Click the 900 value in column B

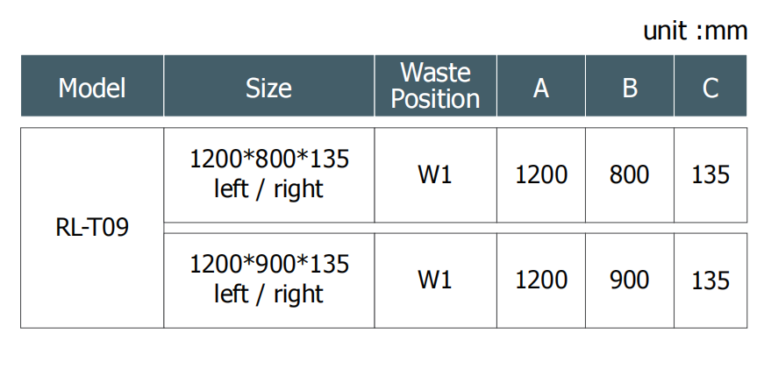[x=630, y=280]
